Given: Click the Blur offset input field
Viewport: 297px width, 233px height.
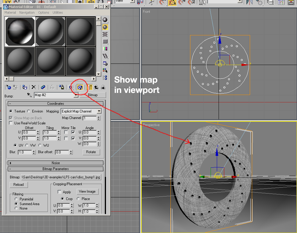Looking at the screenshot, I should click(62, 152).
